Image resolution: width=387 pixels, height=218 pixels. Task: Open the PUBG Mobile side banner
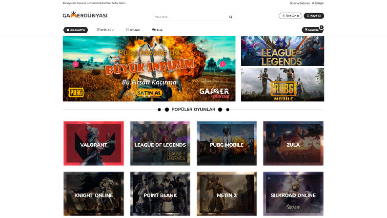(x=283, y=85)
